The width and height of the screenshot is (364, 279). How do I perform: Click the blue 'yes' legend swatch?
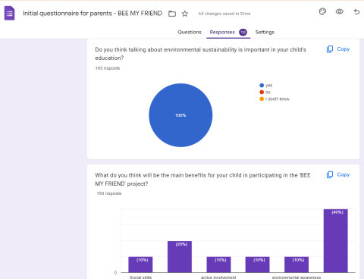[262, 86]
